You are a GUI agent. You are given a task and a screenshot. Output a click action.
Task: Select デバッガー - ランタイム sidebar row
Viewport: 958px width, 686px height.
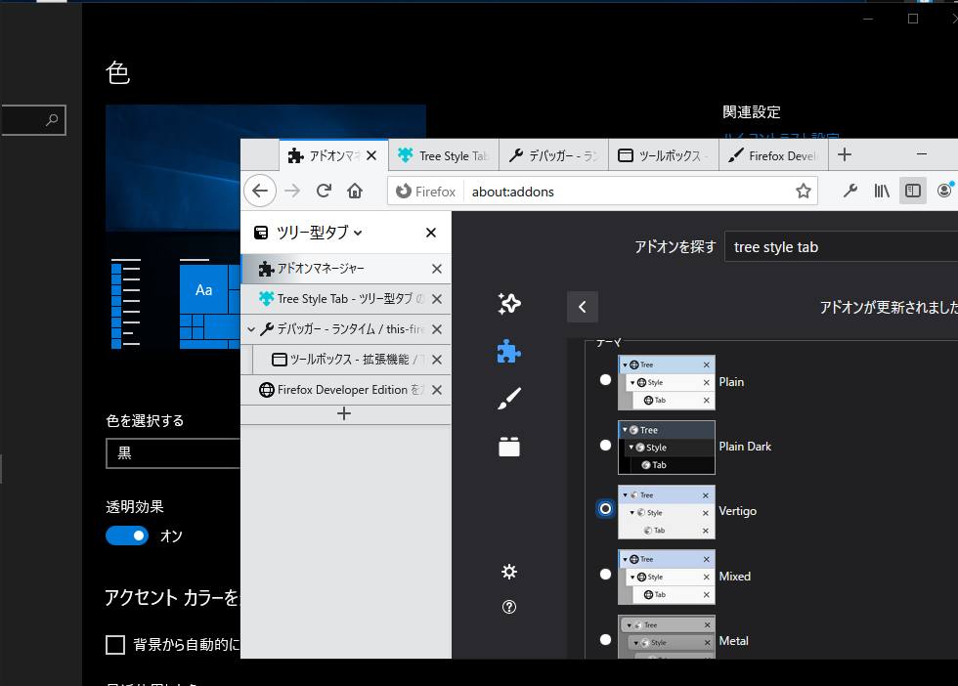click(x=346, y=329)
